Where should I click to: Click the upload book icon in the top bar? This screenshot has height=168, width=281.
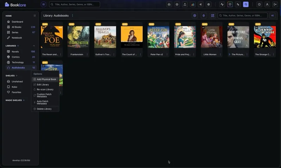[x=185, y=5]
